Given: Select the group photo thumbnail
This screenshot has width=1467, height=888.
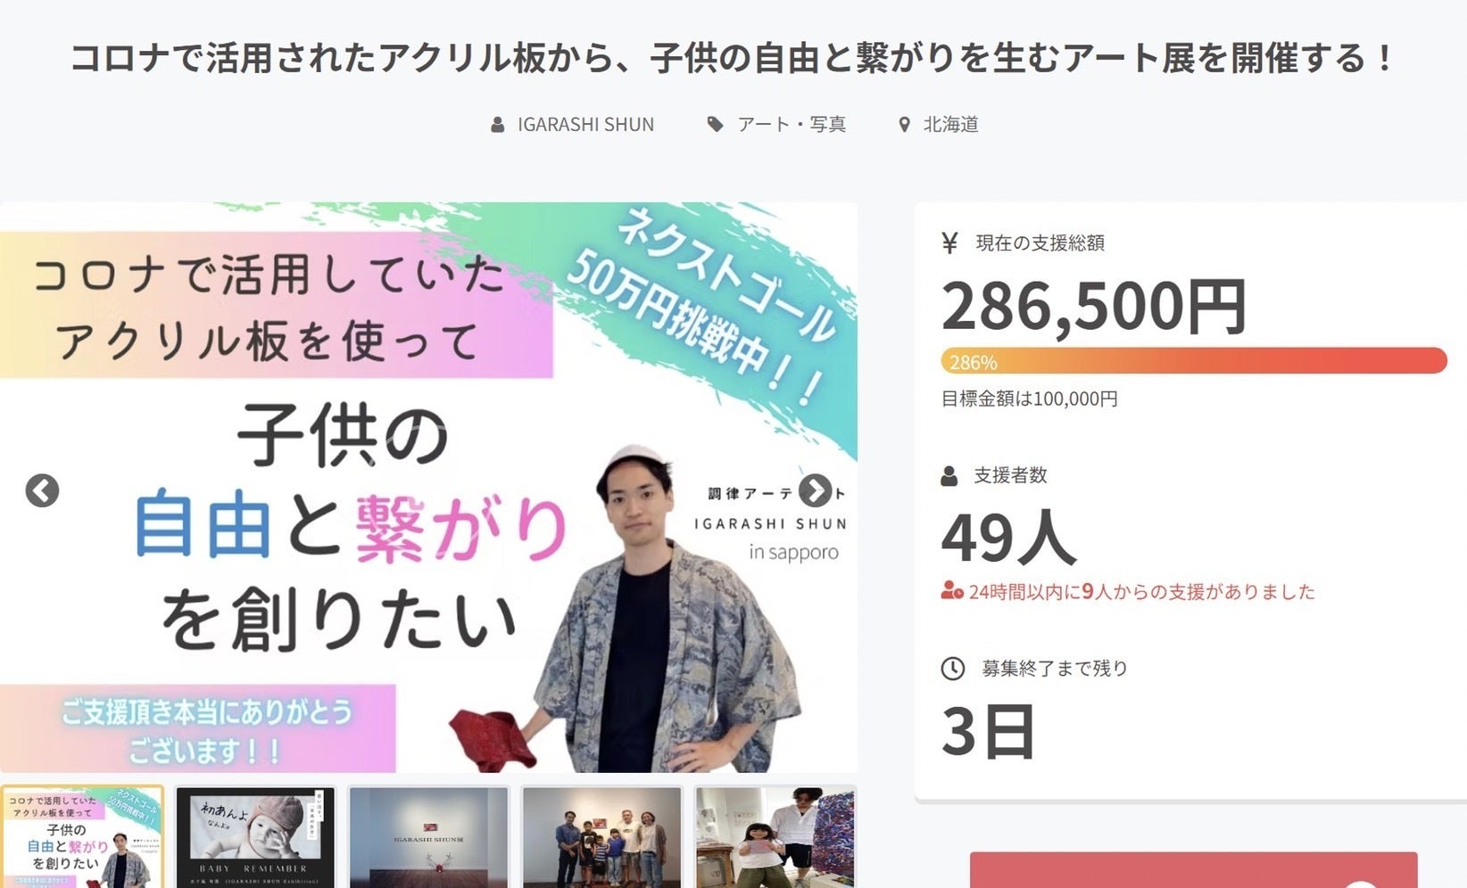Looking at the screenshot, I should point(602,837).
